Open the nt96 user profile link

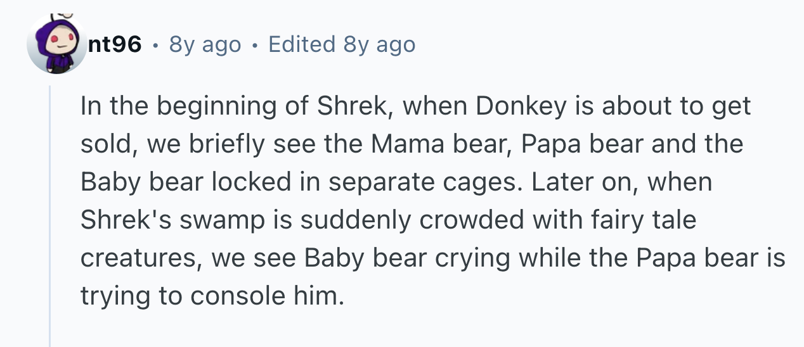click(x=115, y=44)
